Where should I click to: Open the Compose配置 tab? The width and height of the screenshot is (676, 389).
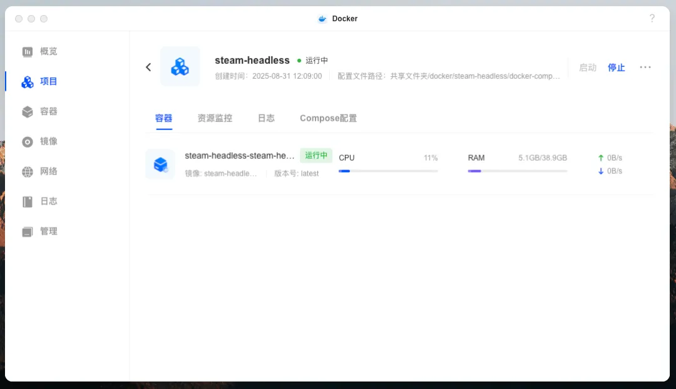coord(328,118)
